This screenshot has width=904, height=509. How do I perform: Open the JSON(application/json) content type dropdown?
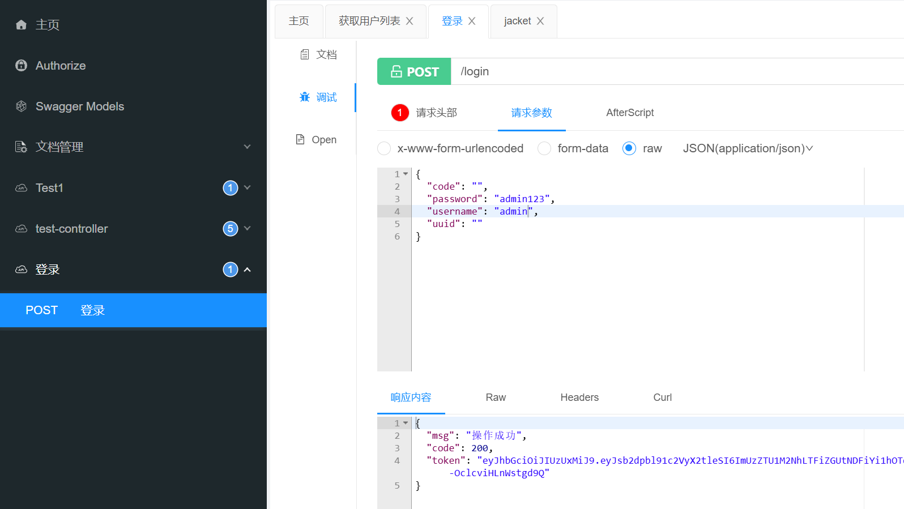click(748, 148)
